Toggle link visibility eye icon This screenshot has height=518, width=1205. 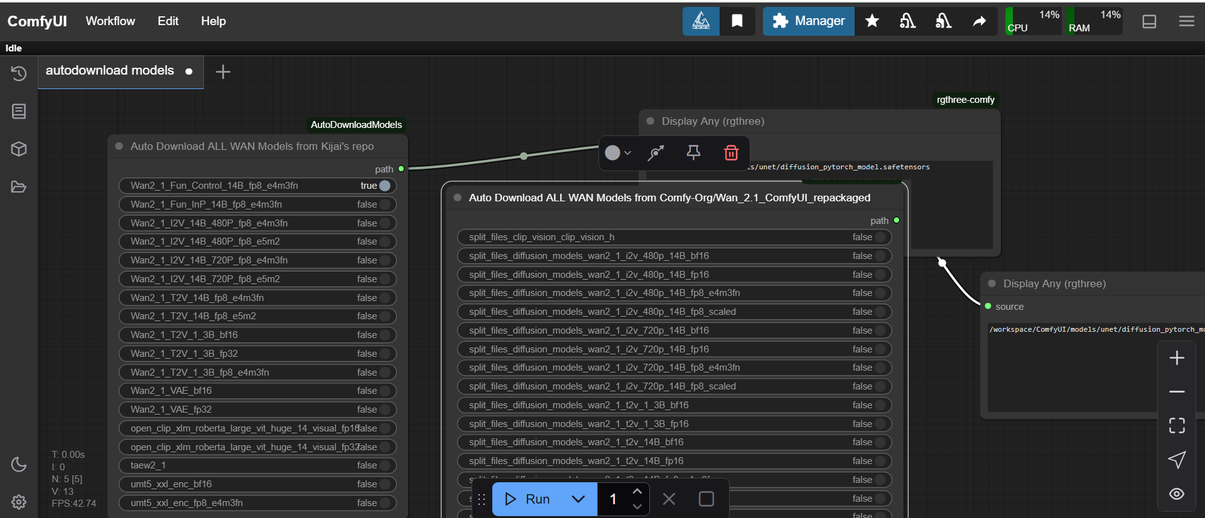click(x=1177, y=494)
